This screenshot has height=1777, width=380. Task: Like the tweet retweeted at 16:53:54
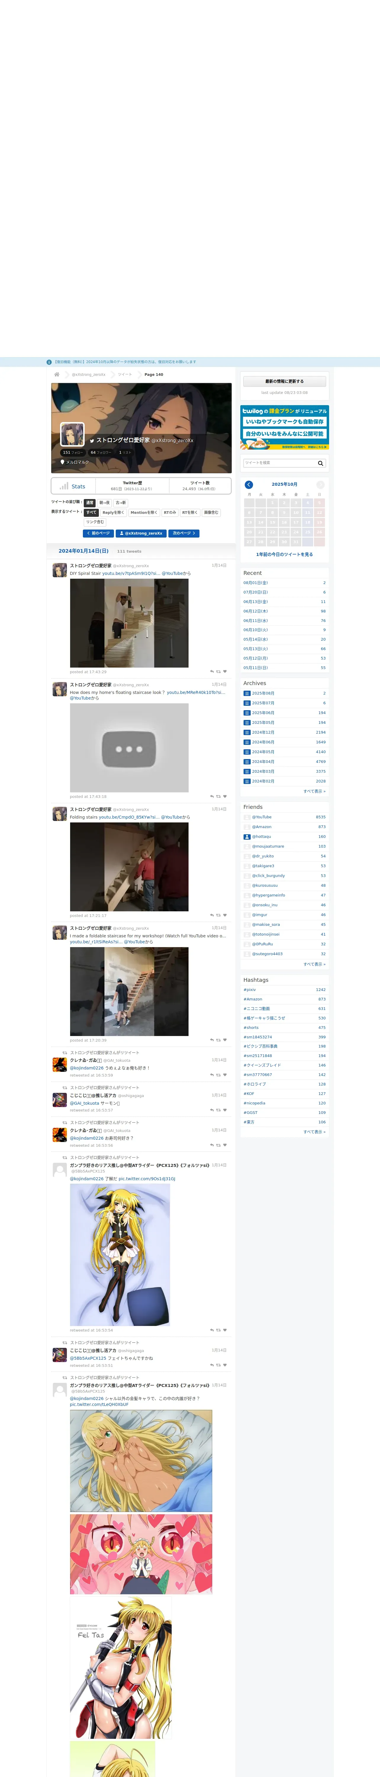tap(225, 1330)
